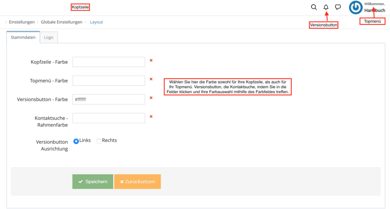Click the Versionsbutton - Farbe #ffffff field
The width and height of the screenshot is (390, 209).
point(109,99)
